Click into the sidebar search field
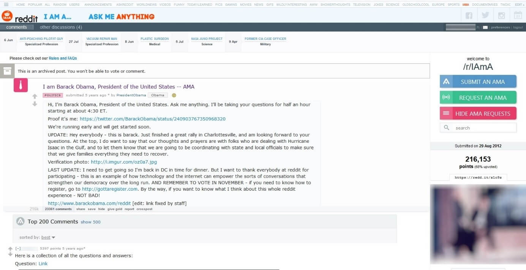 coord(478,128)
